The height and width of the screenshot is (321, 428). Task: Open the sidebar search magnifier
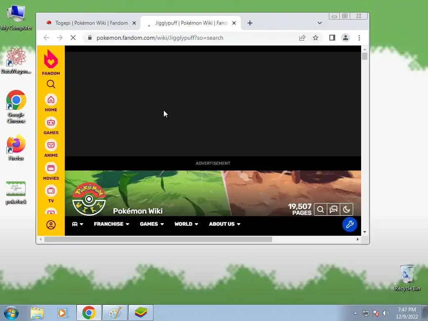tap(51, 84)
